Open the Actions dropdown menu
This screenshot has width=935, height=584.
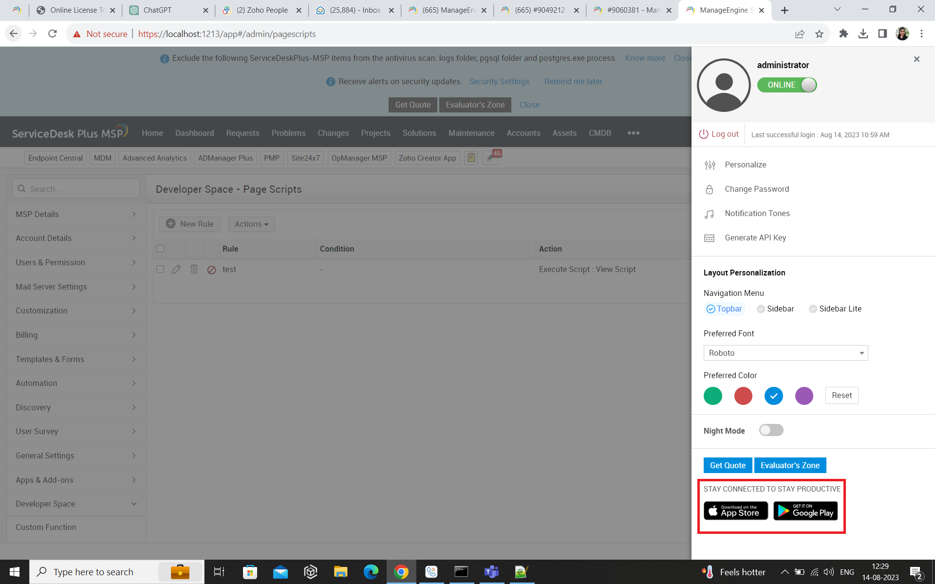coord(251,224)
